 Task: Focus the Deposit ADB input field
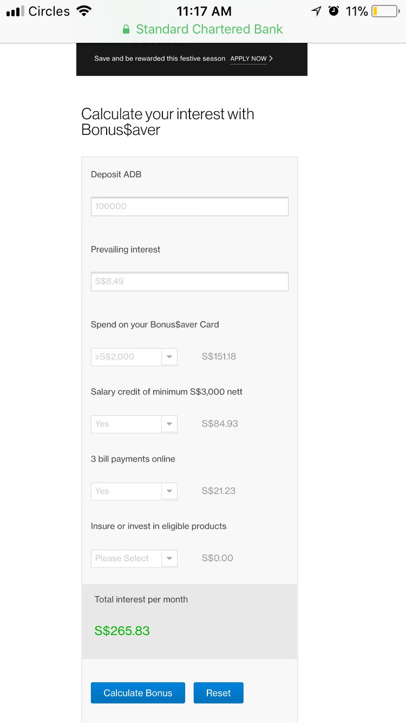point(189,206)
